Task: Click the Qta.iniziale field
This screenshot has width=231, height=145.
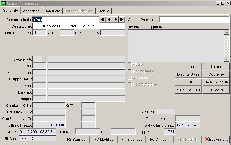Action: coord(88,132)
